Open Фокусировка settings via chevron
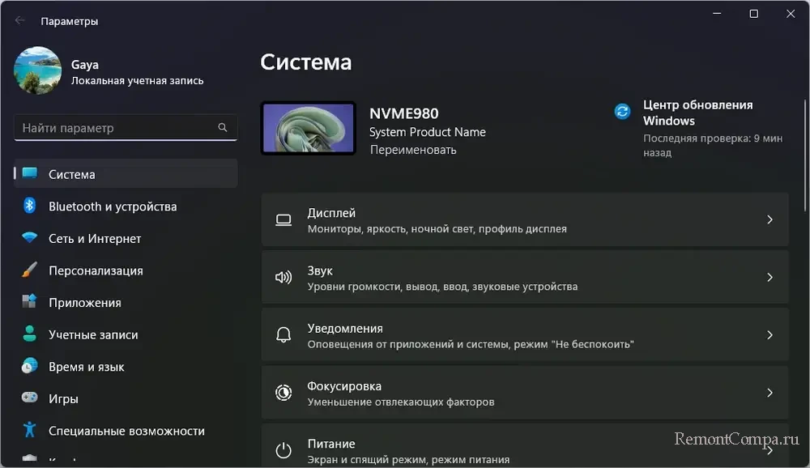810x468 pixels. (769, 393)
